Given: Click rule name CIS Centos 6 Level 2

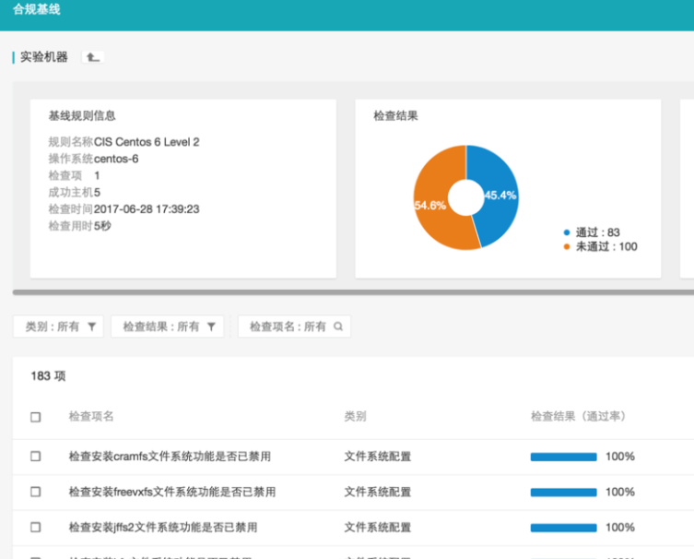Looking at the screenshot, I should [x=147, y=142].
